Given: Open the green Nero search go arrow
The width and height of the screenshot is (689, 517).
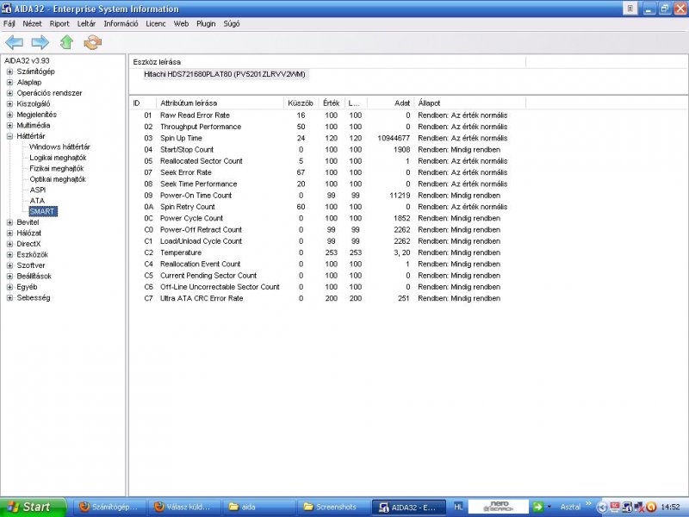Looking at the screenshot, I should click(x=537, y=507).
